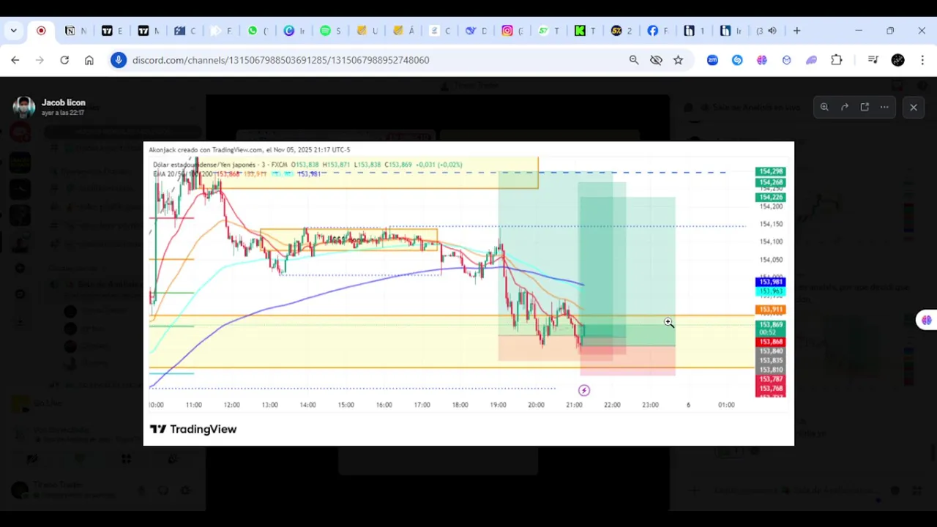Click the crossed-eye tracking protection icon

click(656, 60)
